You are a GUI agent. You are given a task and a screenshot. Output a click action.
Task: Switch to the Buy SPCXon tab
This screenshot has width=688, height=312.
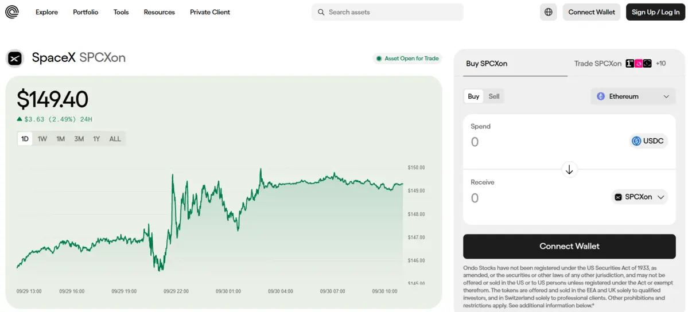tap(487, 64)
